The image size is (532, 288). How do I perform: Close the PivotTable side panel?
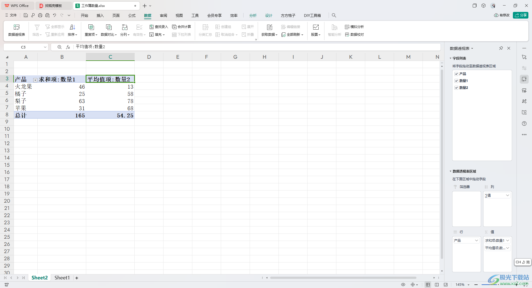click(x=509, y=48)
